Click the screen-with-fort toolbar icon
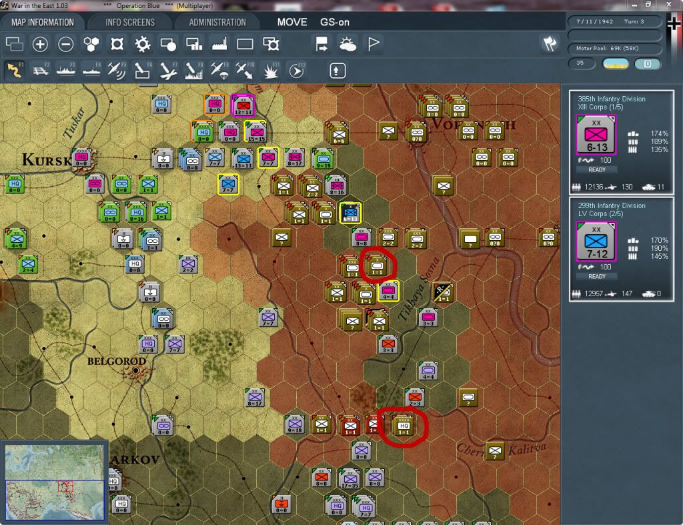The height and width of the screenshot is (525, 683). 271,44
